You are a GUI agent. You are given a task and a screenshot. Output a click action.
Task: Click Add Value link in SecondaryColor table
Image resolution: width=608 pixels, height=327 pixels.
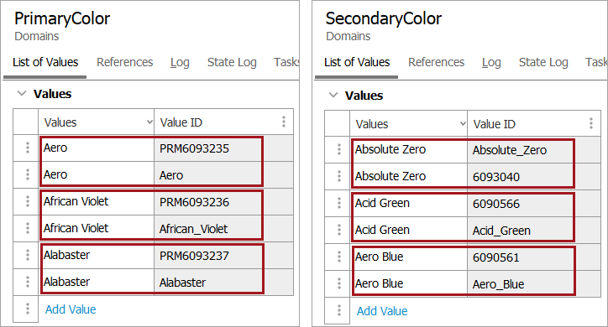pos(382,311)
